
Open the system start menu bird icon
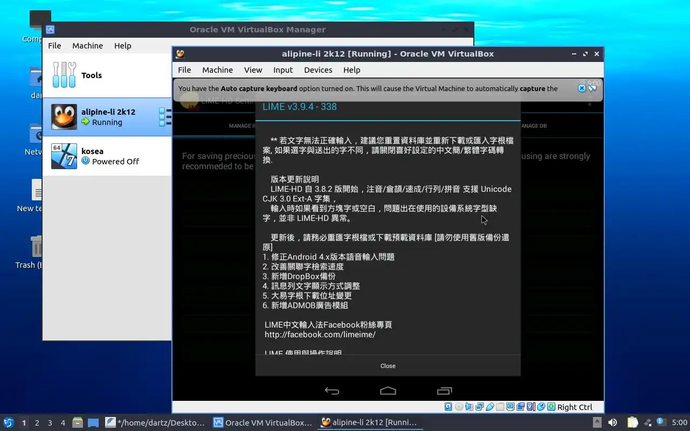[x=9, y=422]
